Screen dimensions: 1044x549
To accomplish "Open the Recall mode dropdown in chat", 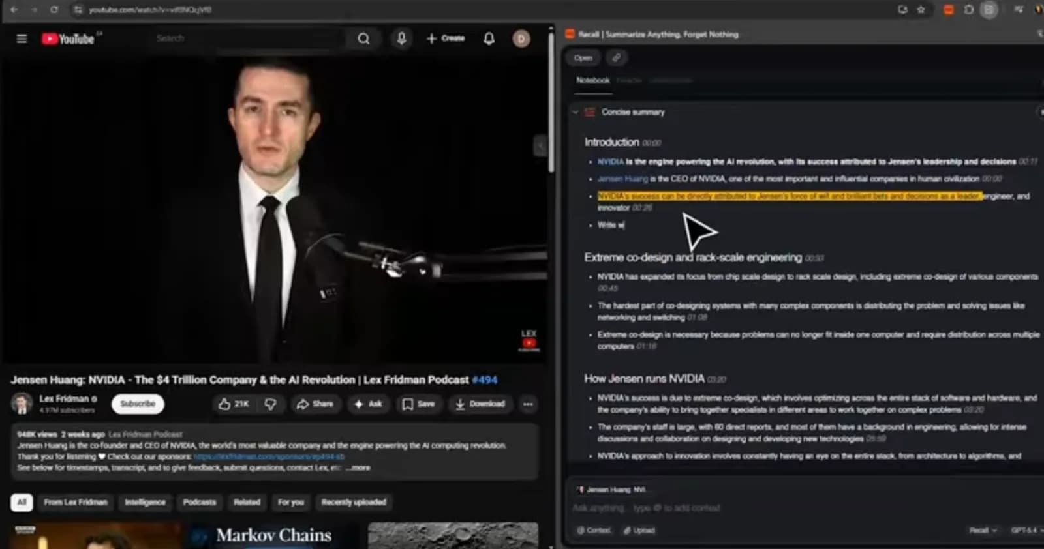I will [983, 531].
